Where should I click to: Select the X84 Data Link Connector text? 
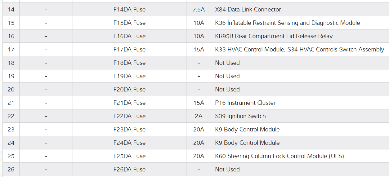coord(248,10)
